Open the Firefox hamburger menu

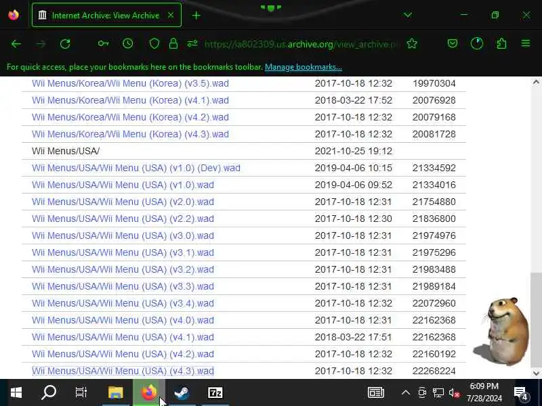point(526,43)
